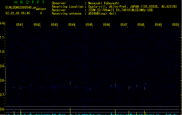
Task: Click the 0548 time marker
Action: pyautogui.click(x=141, y=25)
